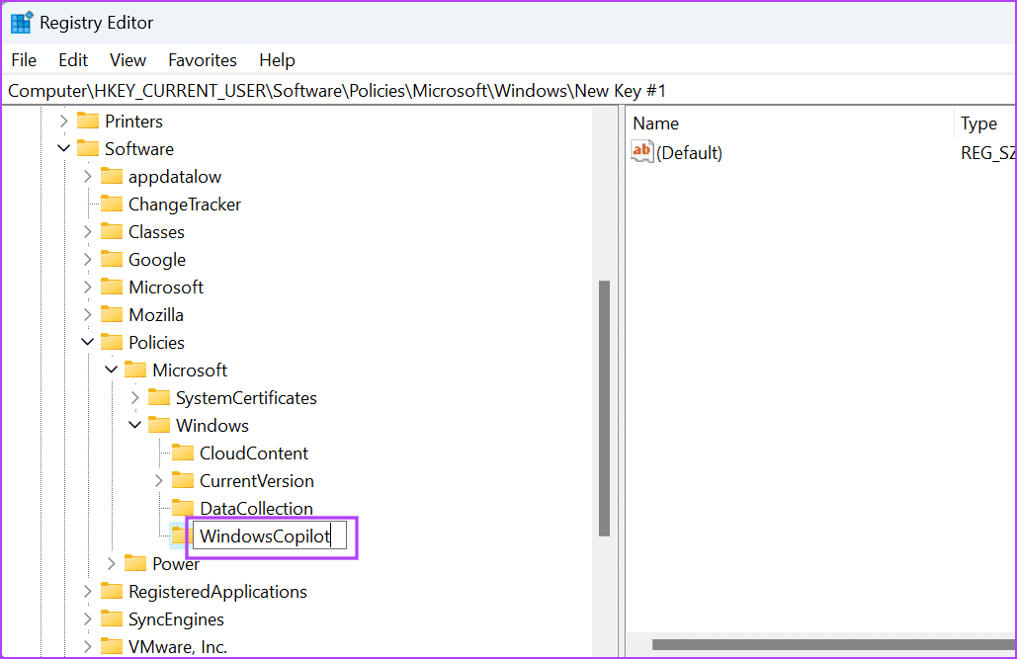Click the CloudContent folder icon
Viewport: 1017px width, 659px height.
pos(183,453)
